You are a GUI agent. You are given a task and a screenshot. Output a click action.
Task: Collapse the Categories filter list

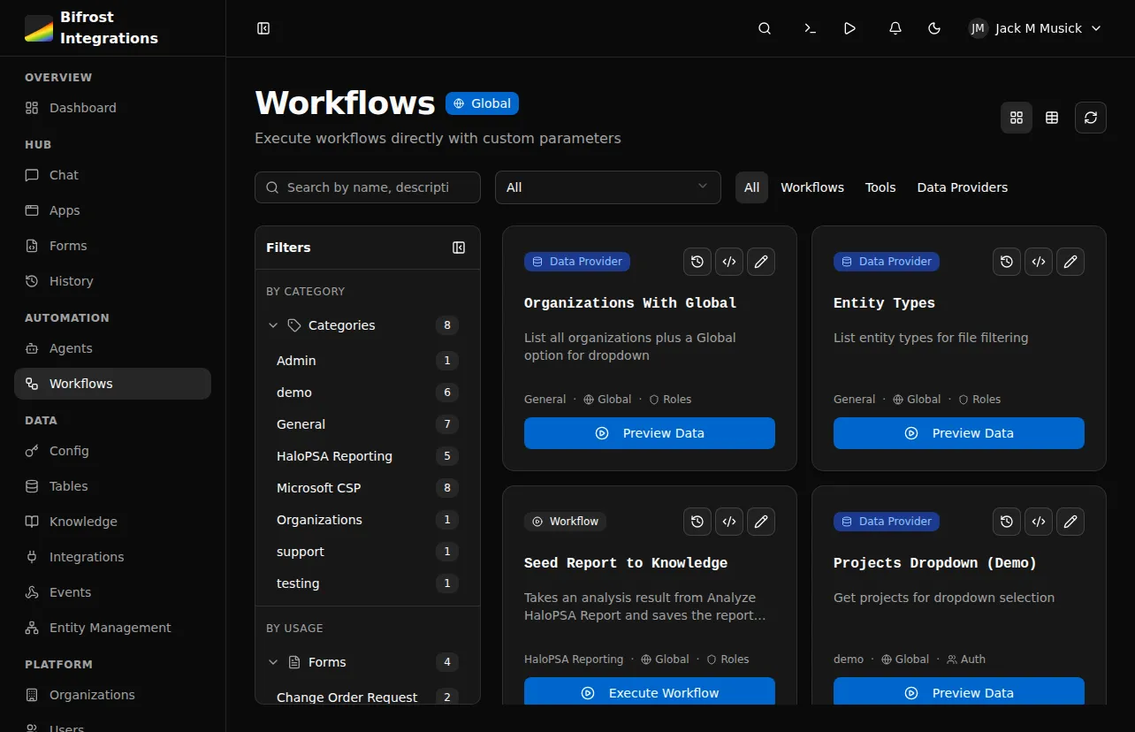pos(273,325)
